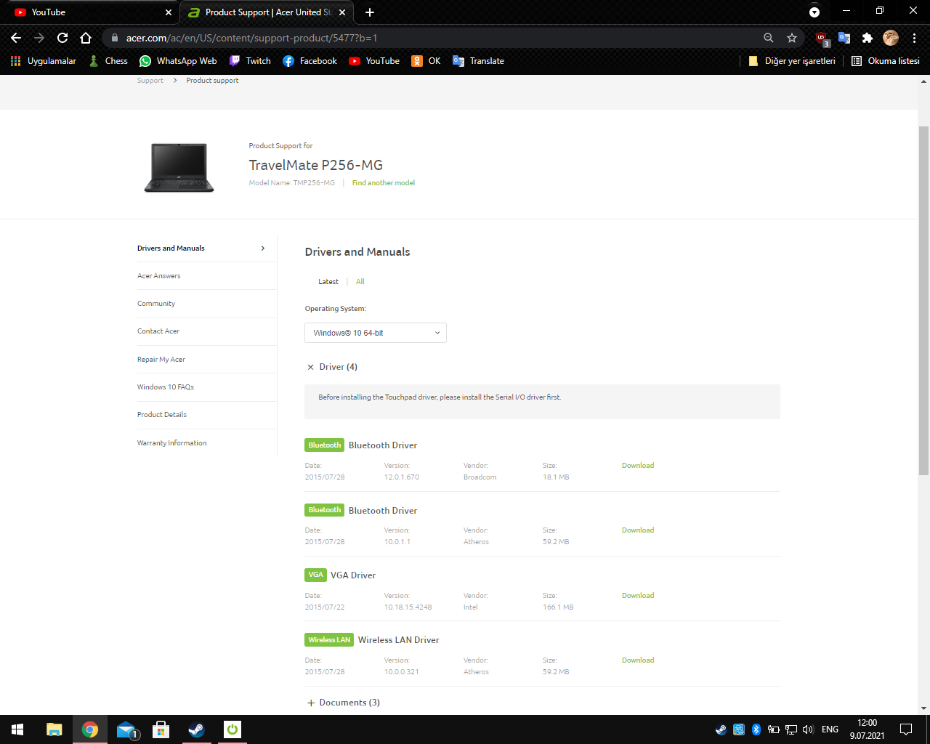The image size is (930, 744).
Task: Close the Acer Product Support tab
Action: [x=343, y=12]
